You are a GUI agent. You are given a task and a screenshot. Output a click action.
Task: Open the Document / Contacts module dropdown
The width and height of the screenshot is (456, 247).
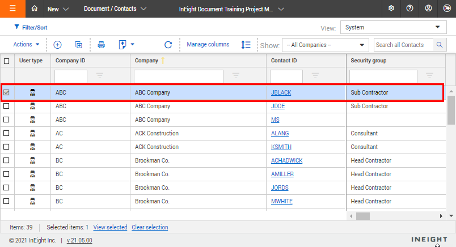point(115,8)
